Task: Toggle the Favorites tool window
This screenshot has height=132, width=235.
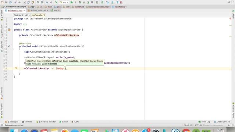Action: pyautogui.click(x=1, y=93)
